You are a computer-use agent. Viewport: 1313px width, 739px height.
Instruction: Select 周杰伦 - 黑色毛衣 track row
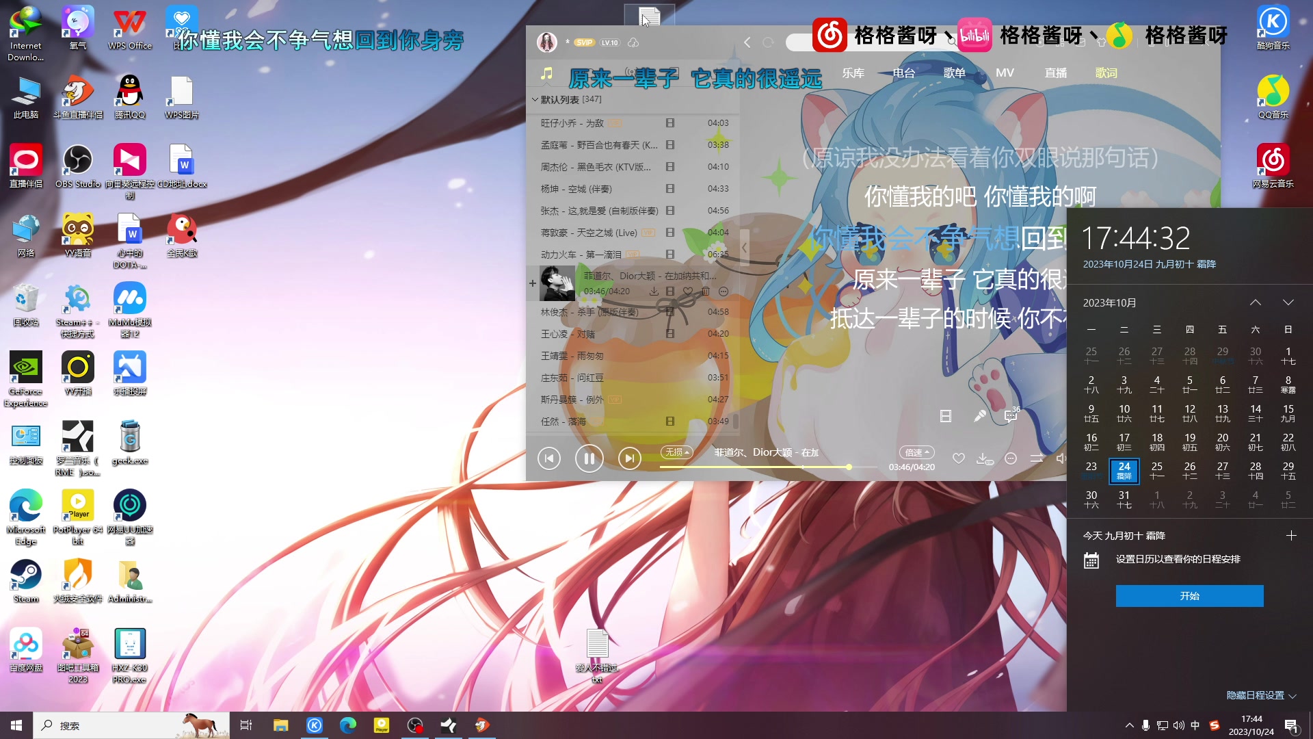click(633, 167)
